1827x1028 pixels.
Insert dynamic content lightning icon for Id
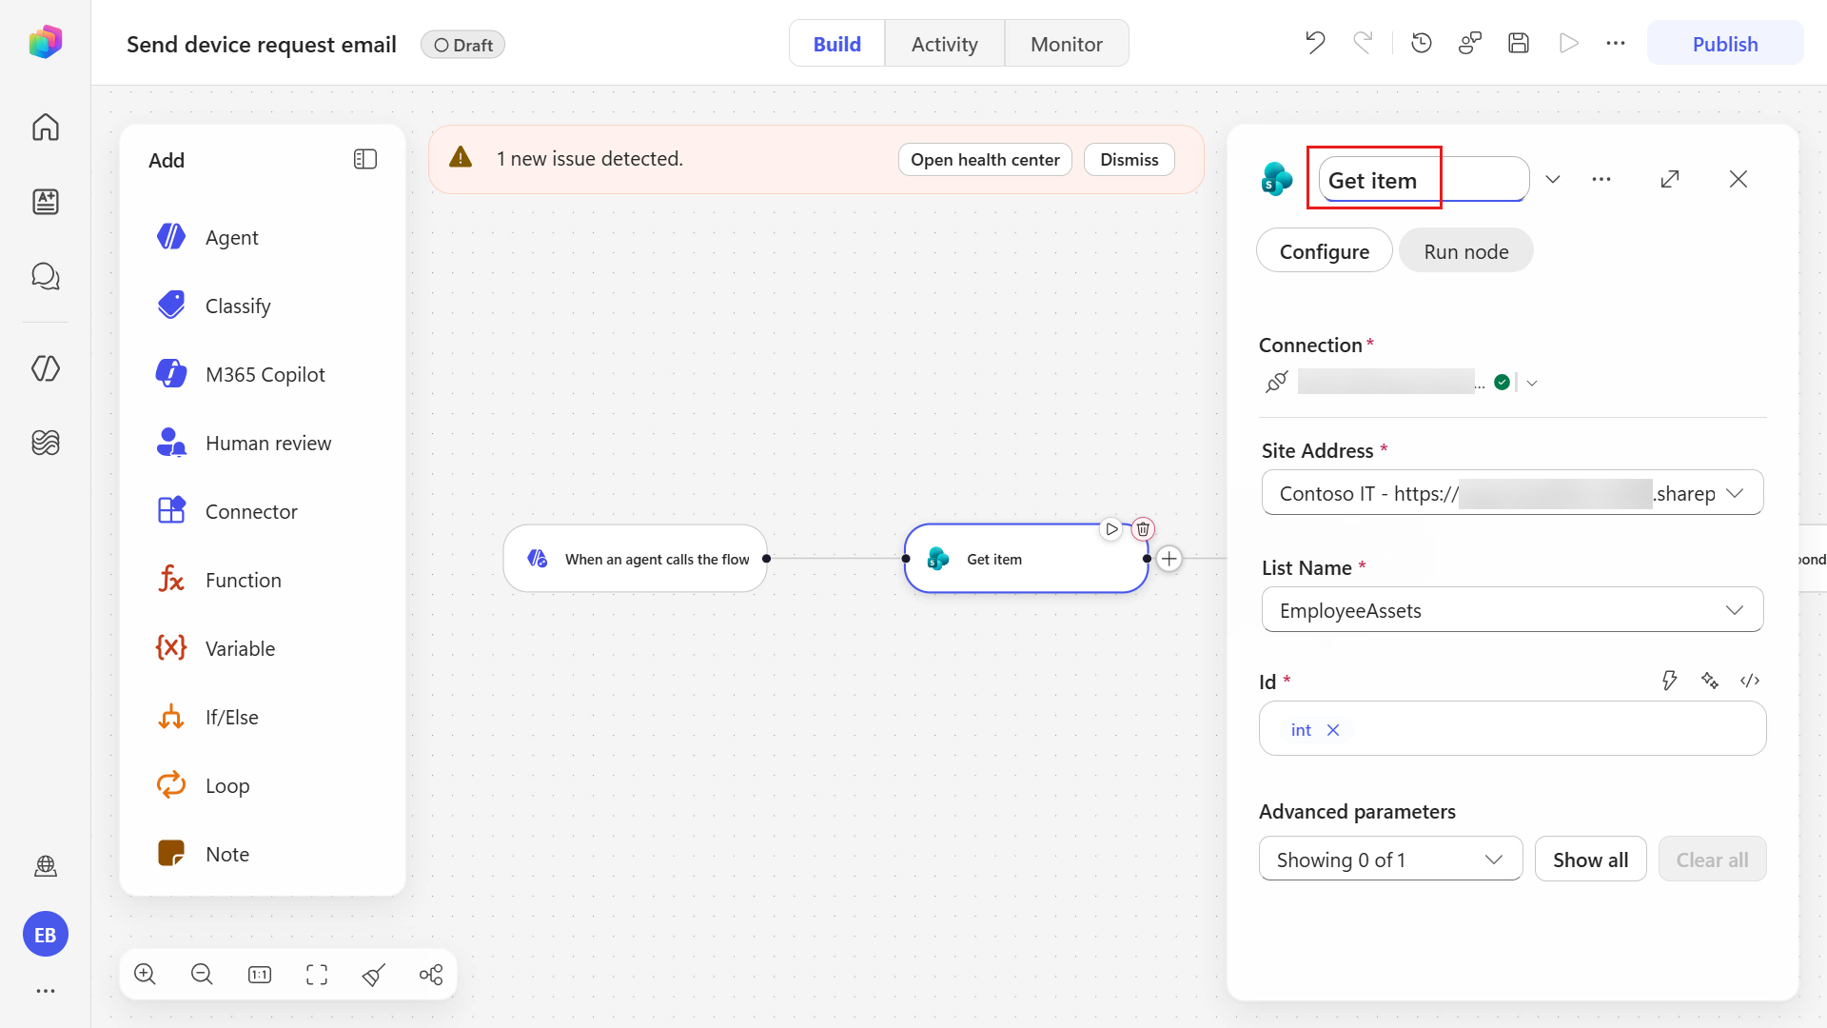pyautogui.click(x=1669, y=681)
